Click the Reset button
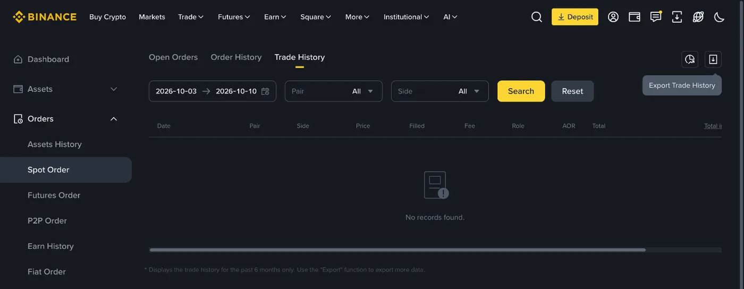The height and width of the screenshot is (289, 744). pos(573,91)
